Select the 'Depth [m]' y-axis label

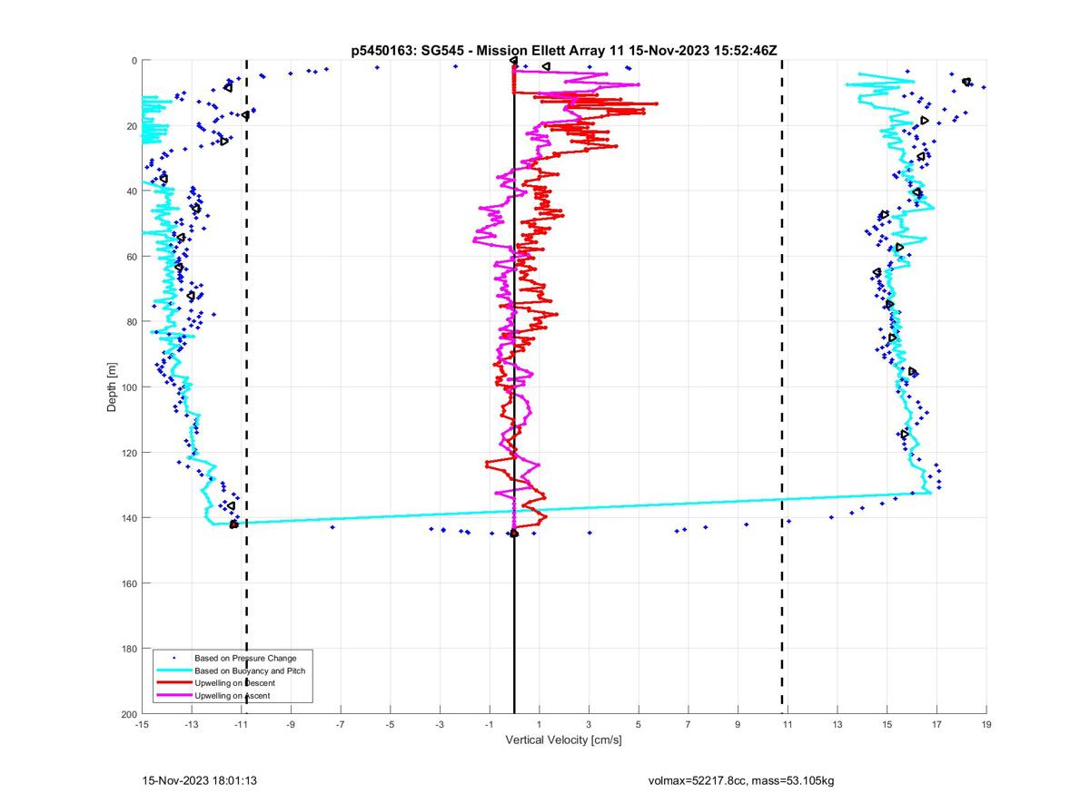pos(113,387)
